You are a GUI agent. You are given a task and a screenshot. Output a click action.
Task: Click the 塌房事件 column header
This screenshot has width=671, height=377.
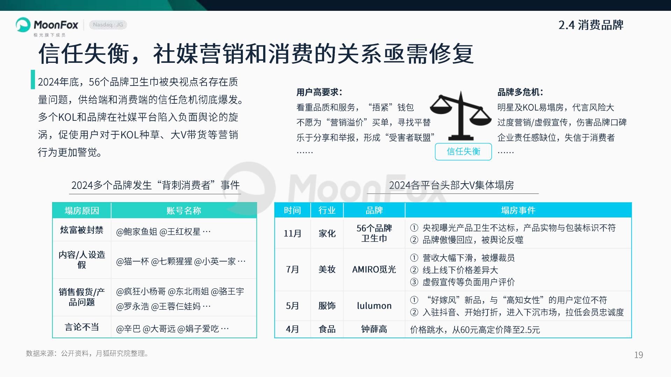tap(518, 210)
